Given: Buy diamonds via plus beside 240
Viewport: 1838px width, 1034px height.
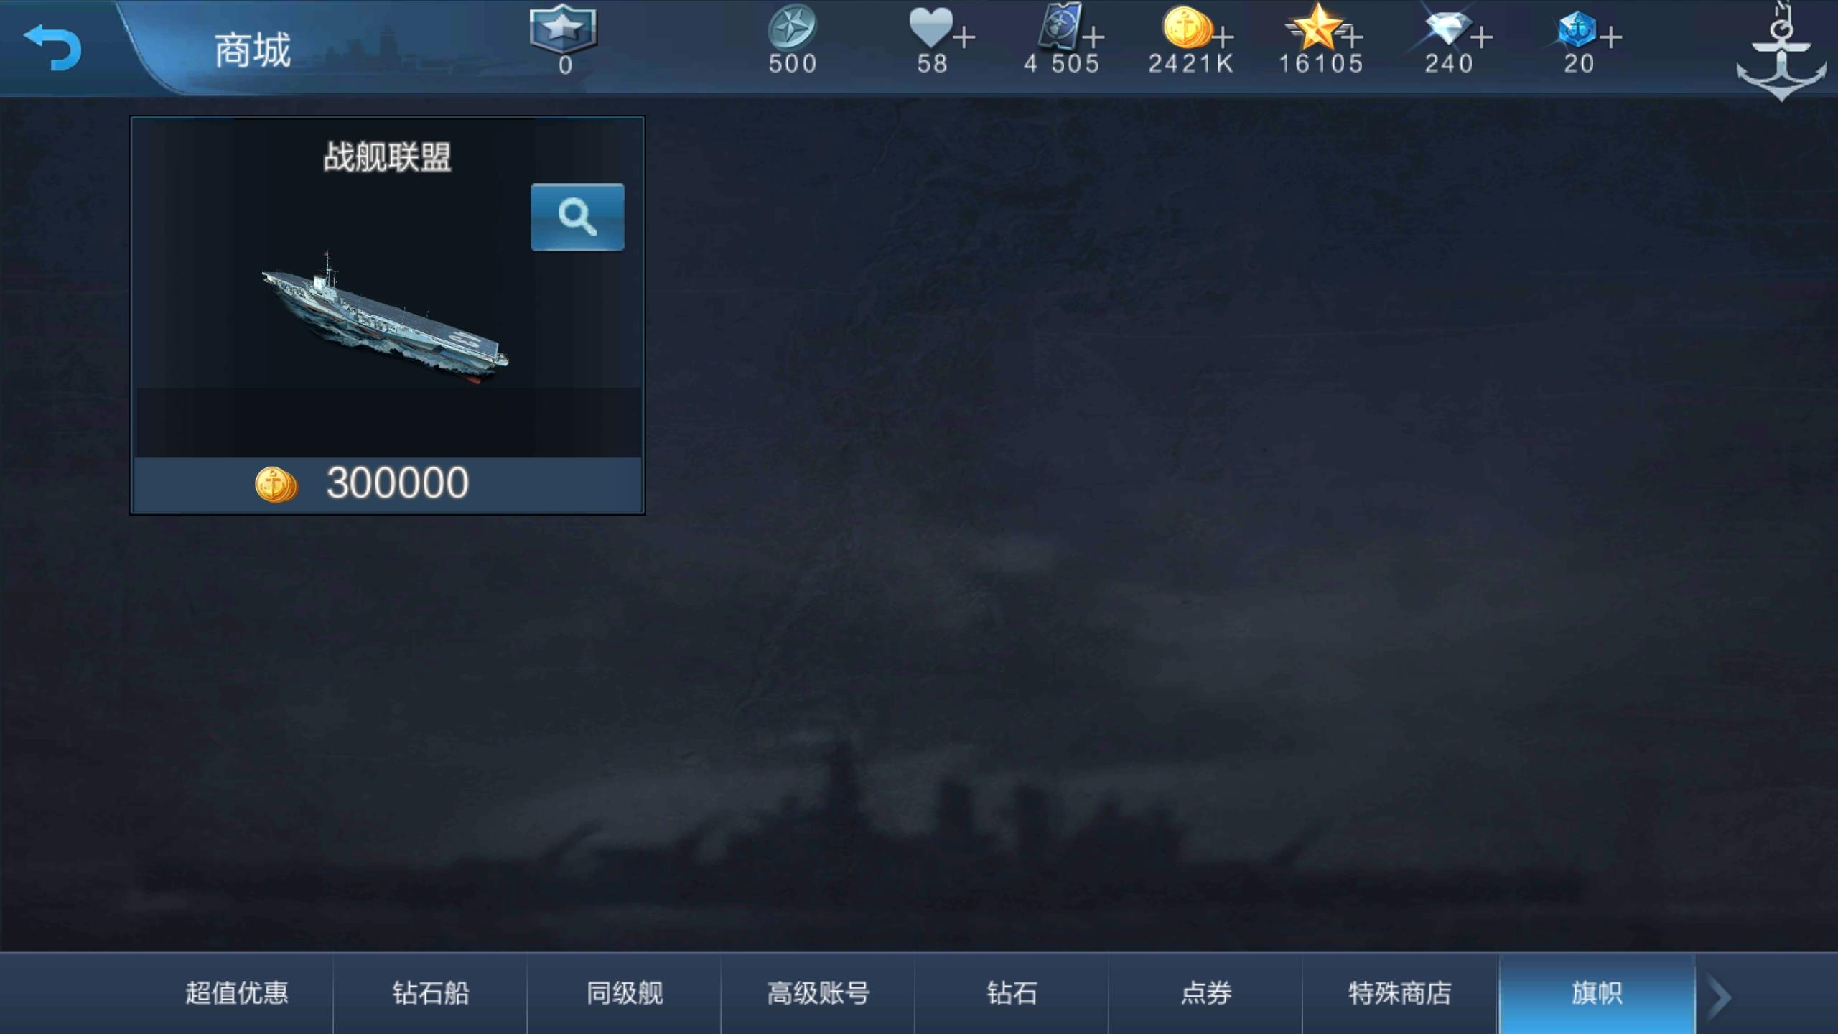Looking at the screenshot, I should 1481,37.
